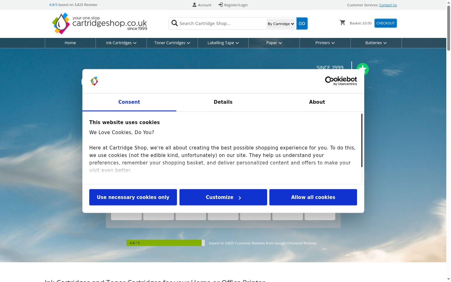Click the page vertical scrollbar

click(448, 28)
